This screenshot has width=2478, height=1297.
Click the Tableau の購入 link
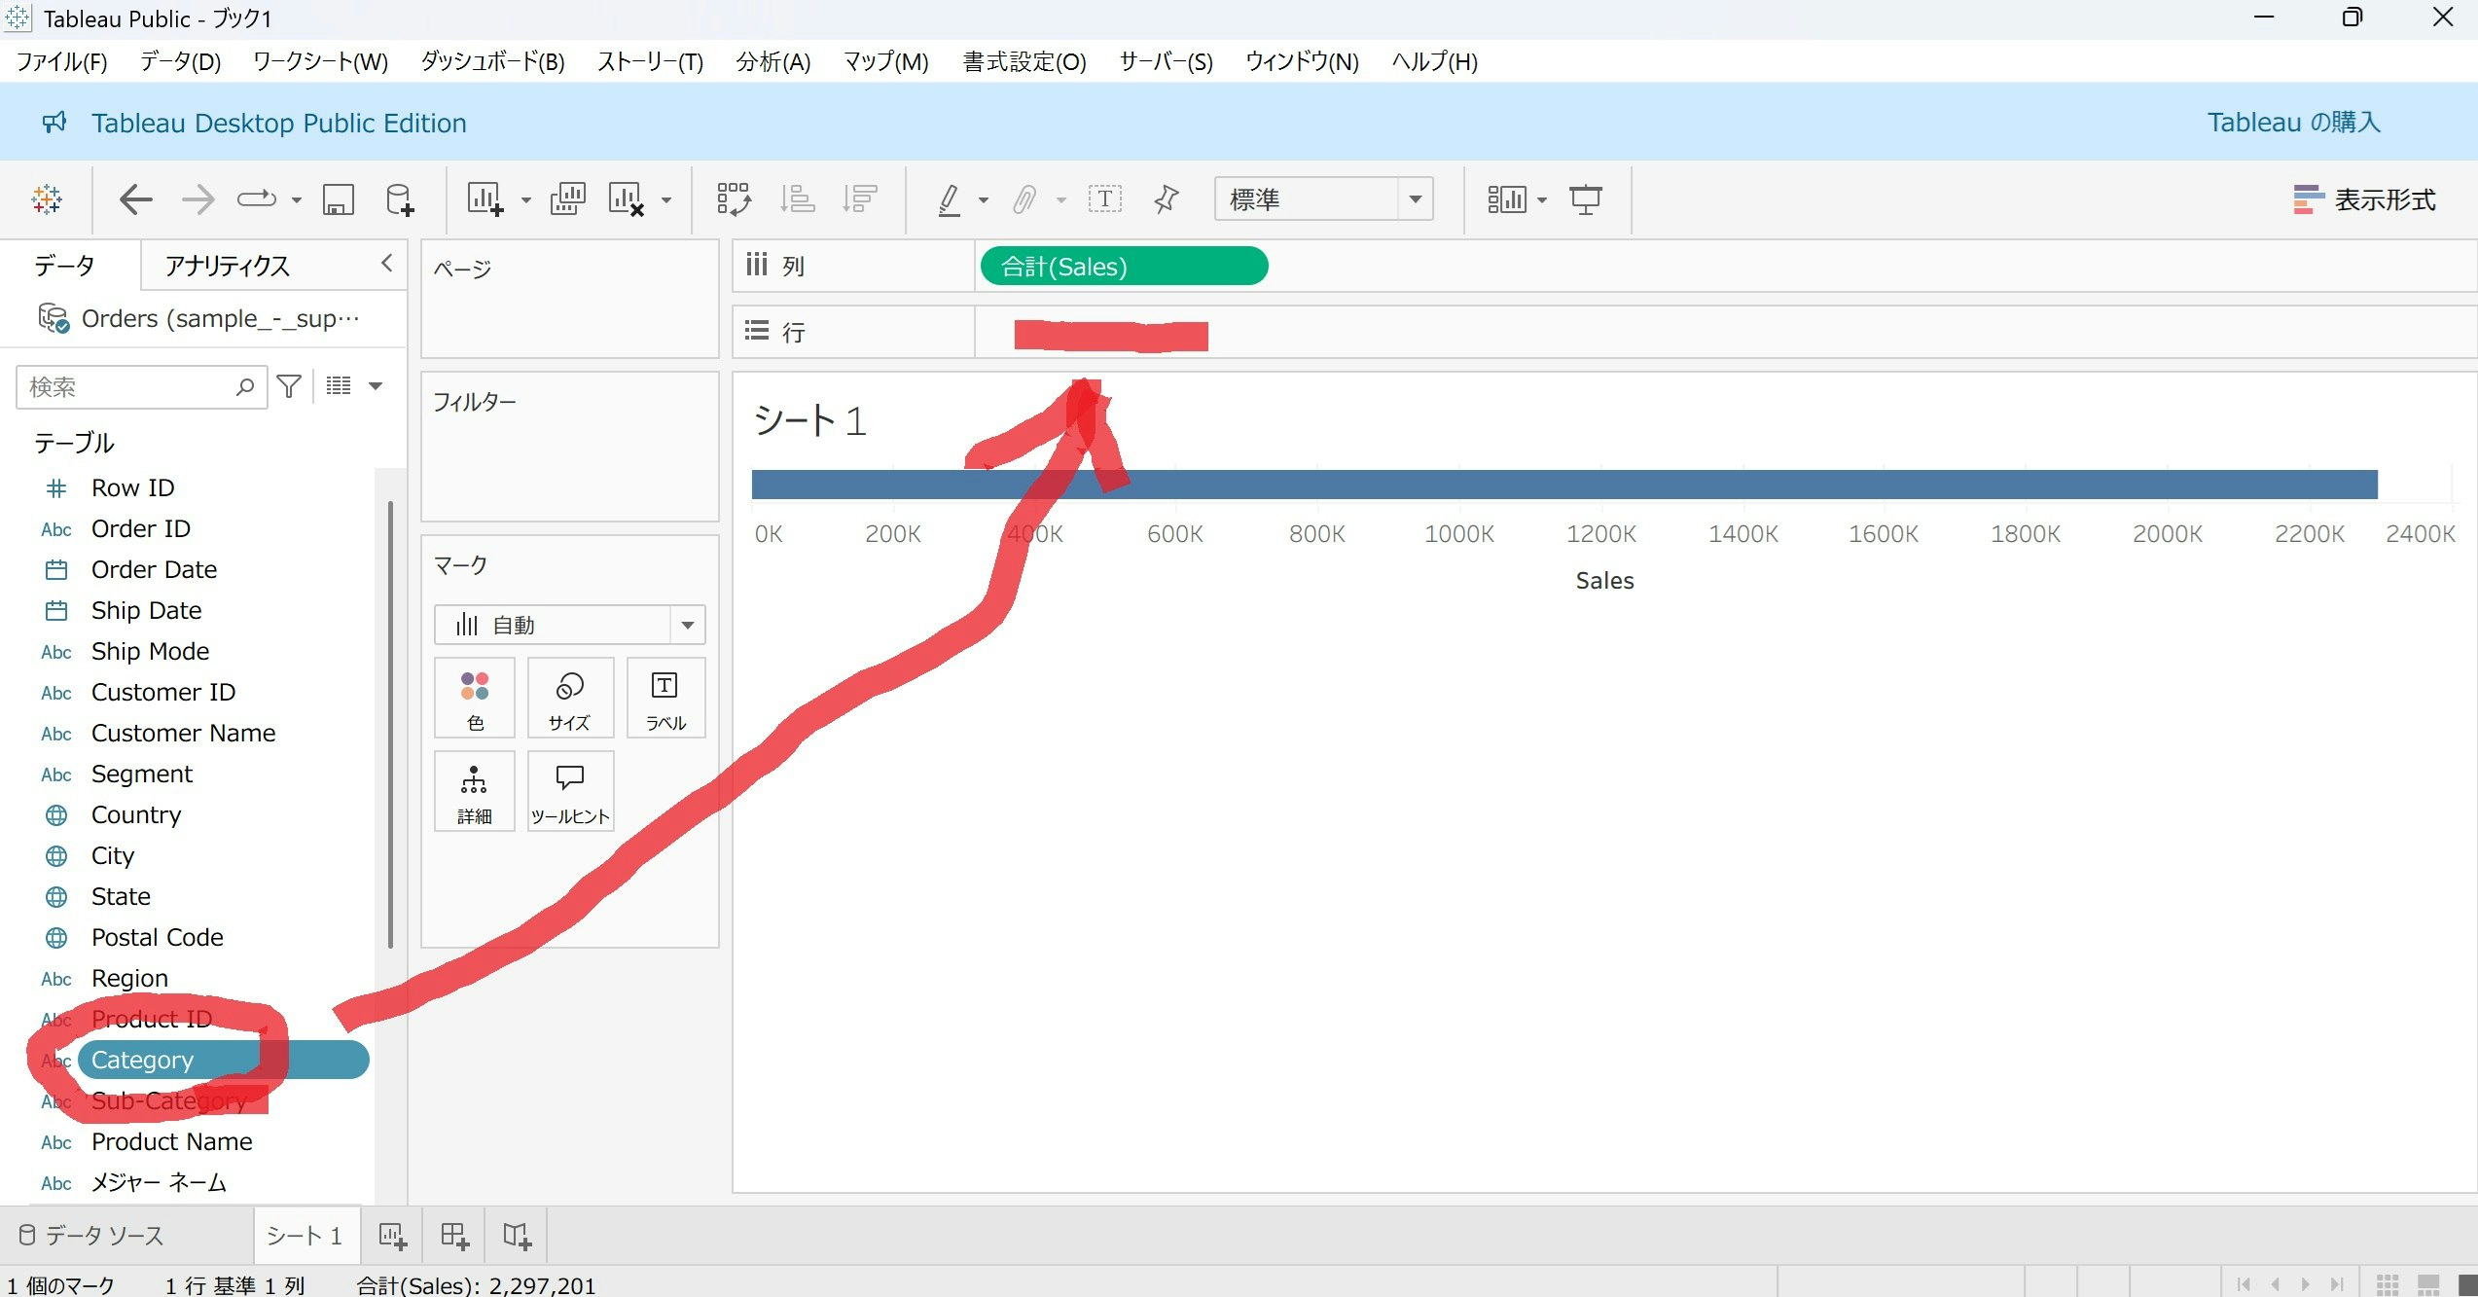2292,123
